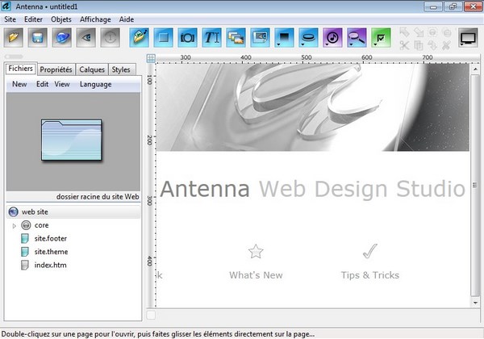484x339 pixels.
Task: Save the site with the floppy disk icon
Action: (x=38, y=38)
